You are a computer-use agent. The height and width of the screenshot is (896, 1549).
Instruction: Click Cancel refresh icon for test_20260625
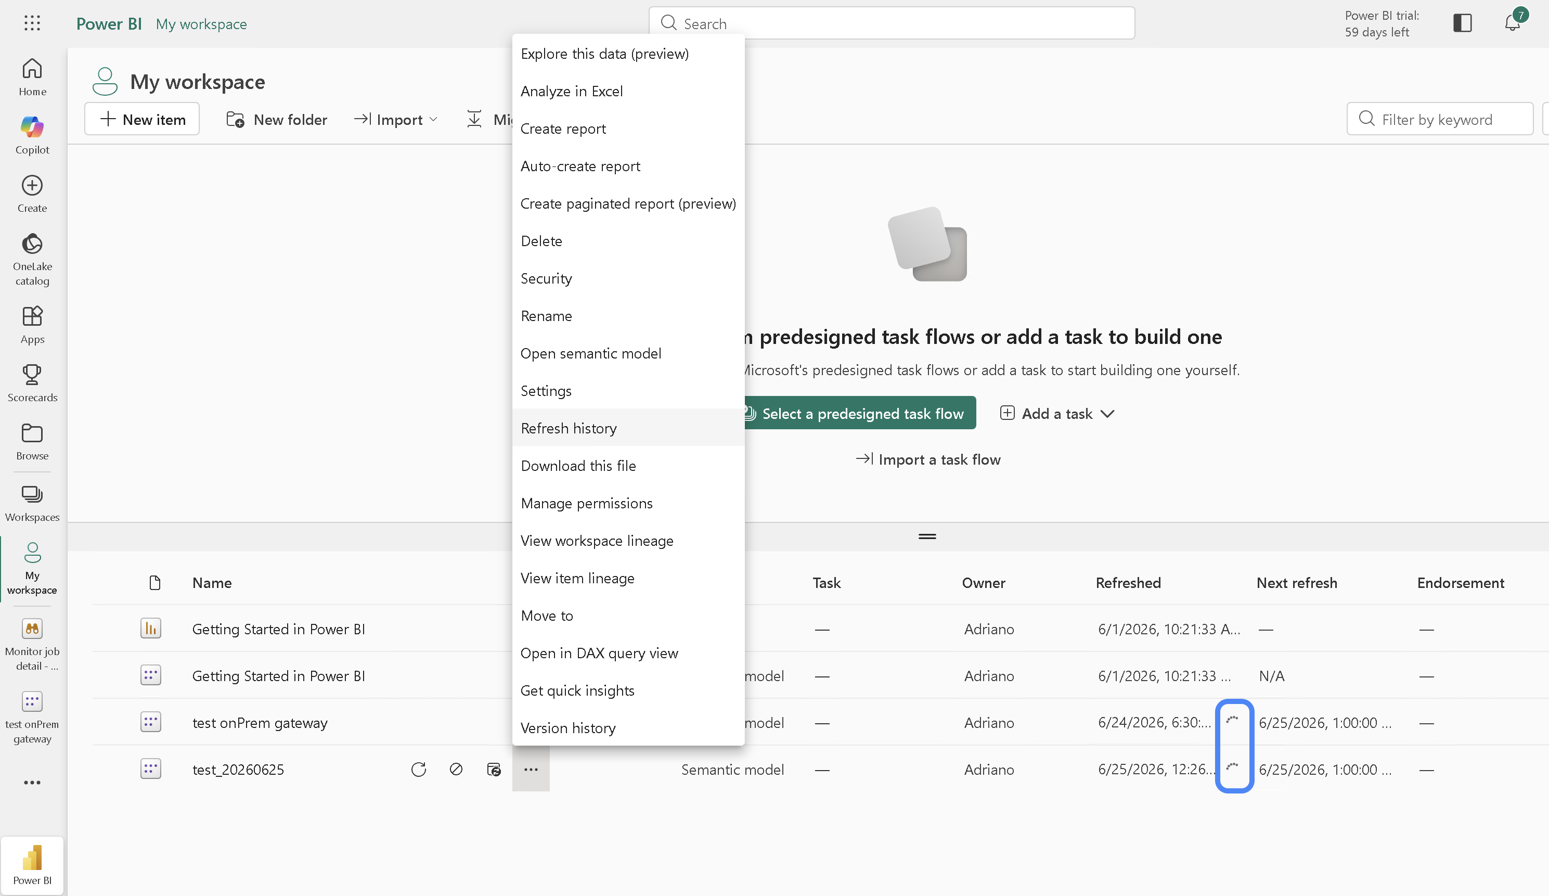[x=456, y=770]
